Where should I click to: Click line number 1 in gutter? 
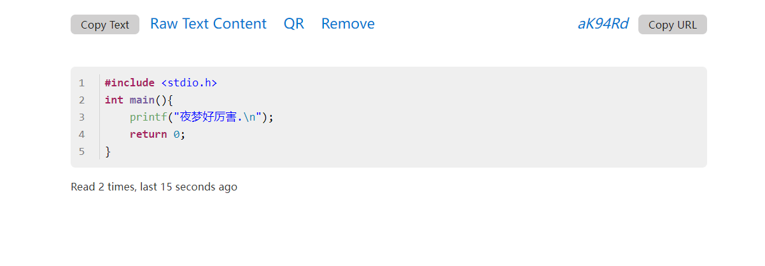point(81,83)
